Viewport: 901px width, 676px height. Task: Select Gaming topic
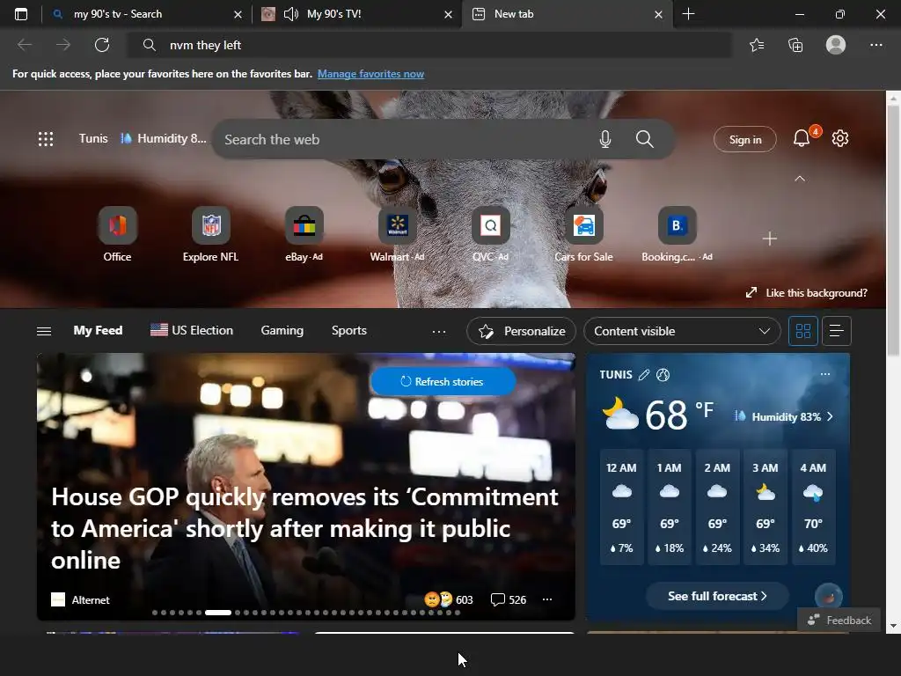tap(282, 331)
